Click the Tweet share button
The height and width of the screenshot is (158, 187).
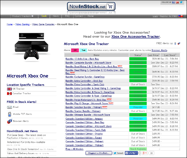point(119,153)
